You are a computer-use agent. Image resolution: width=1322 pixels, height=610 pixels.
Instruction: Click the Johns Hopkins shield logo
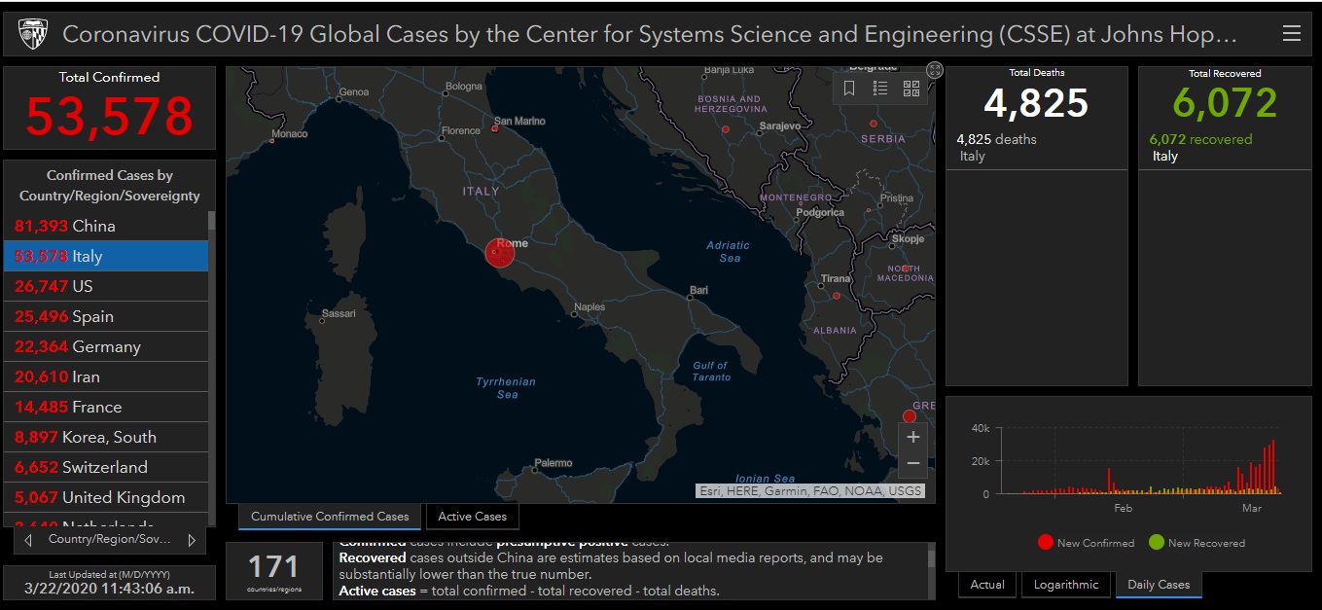[32, 35]
